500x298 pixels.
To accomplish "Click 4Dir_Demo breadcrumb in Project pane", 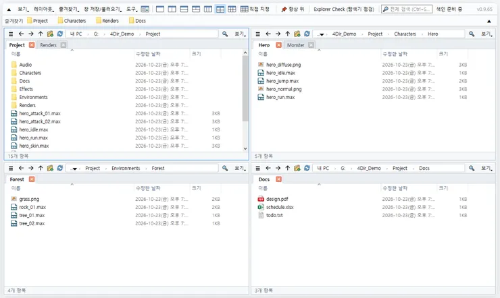I will click(x=122, y=34).
